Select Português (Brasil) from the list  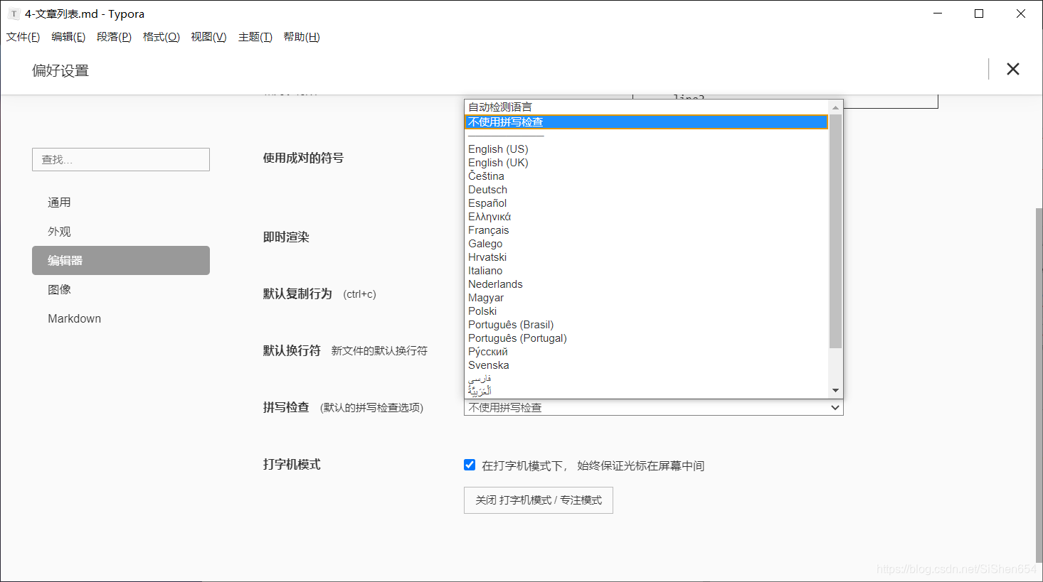[647, 325]
